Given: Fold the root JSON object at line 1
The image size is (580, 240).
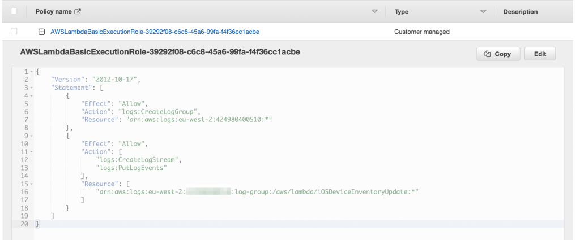Looking at the screenshot, I should point(29,72).
